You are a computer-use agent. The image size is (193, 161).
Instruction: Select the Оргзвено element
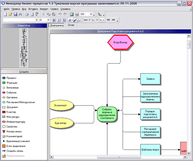pyautogui.click(x=12, y=97)
